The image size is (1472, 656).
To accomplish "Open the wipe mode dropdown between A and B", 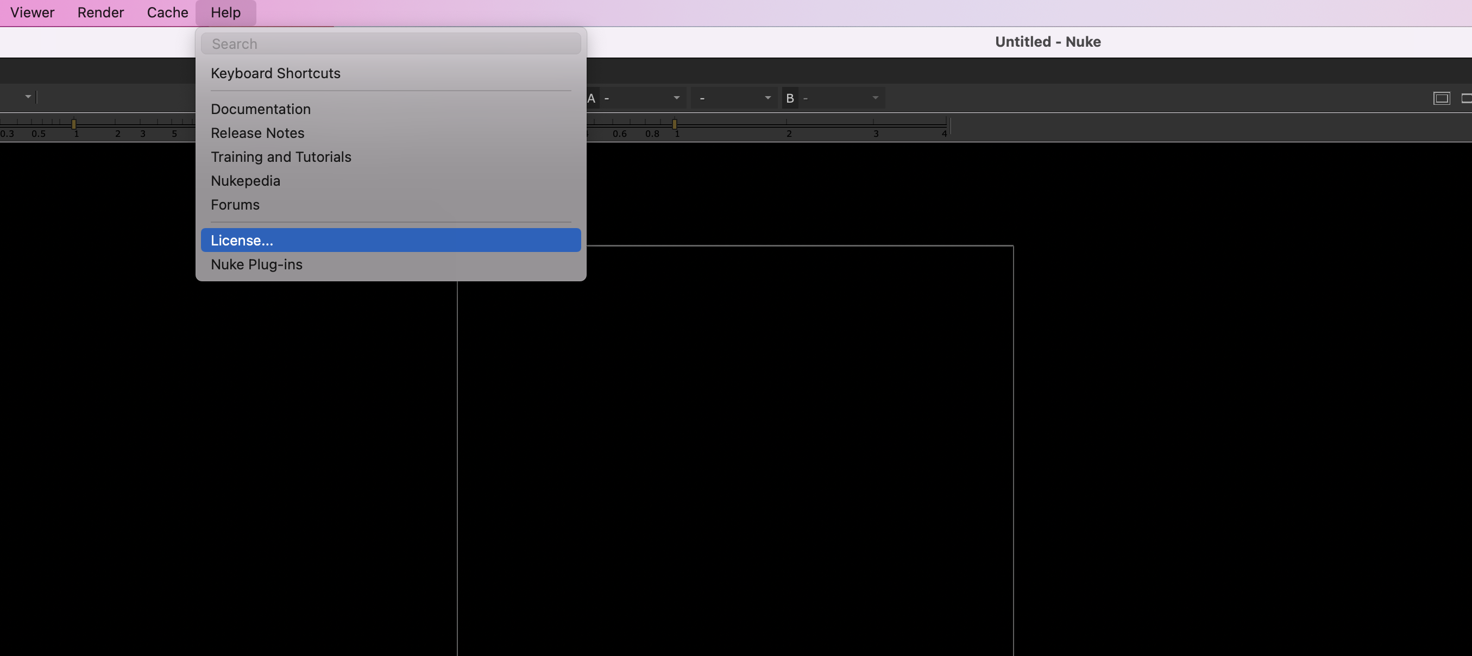I will (x=734, y=98).
